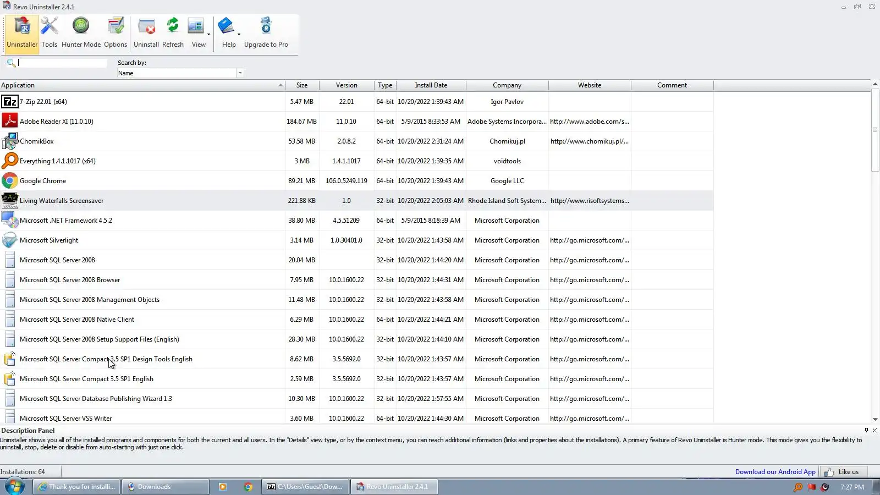Sort list by Install Date column

click(431, 85)
